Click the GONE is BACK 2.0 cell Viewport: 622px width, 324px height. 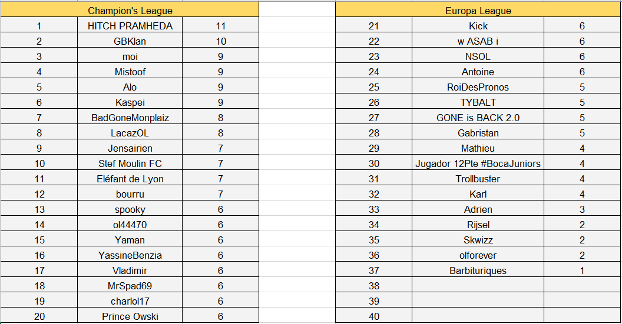[x=478, y=118]
